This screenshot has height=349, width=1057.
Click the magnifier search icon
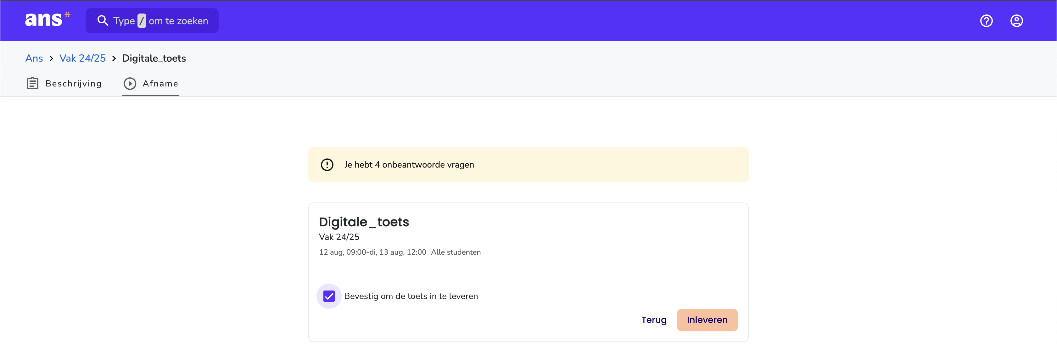point(103,20)
